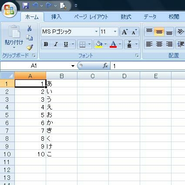185x185 pixels.
Task: Open the phonetic guide dropdown arrow
Action: pyautogui.click(x=136, y=44)
